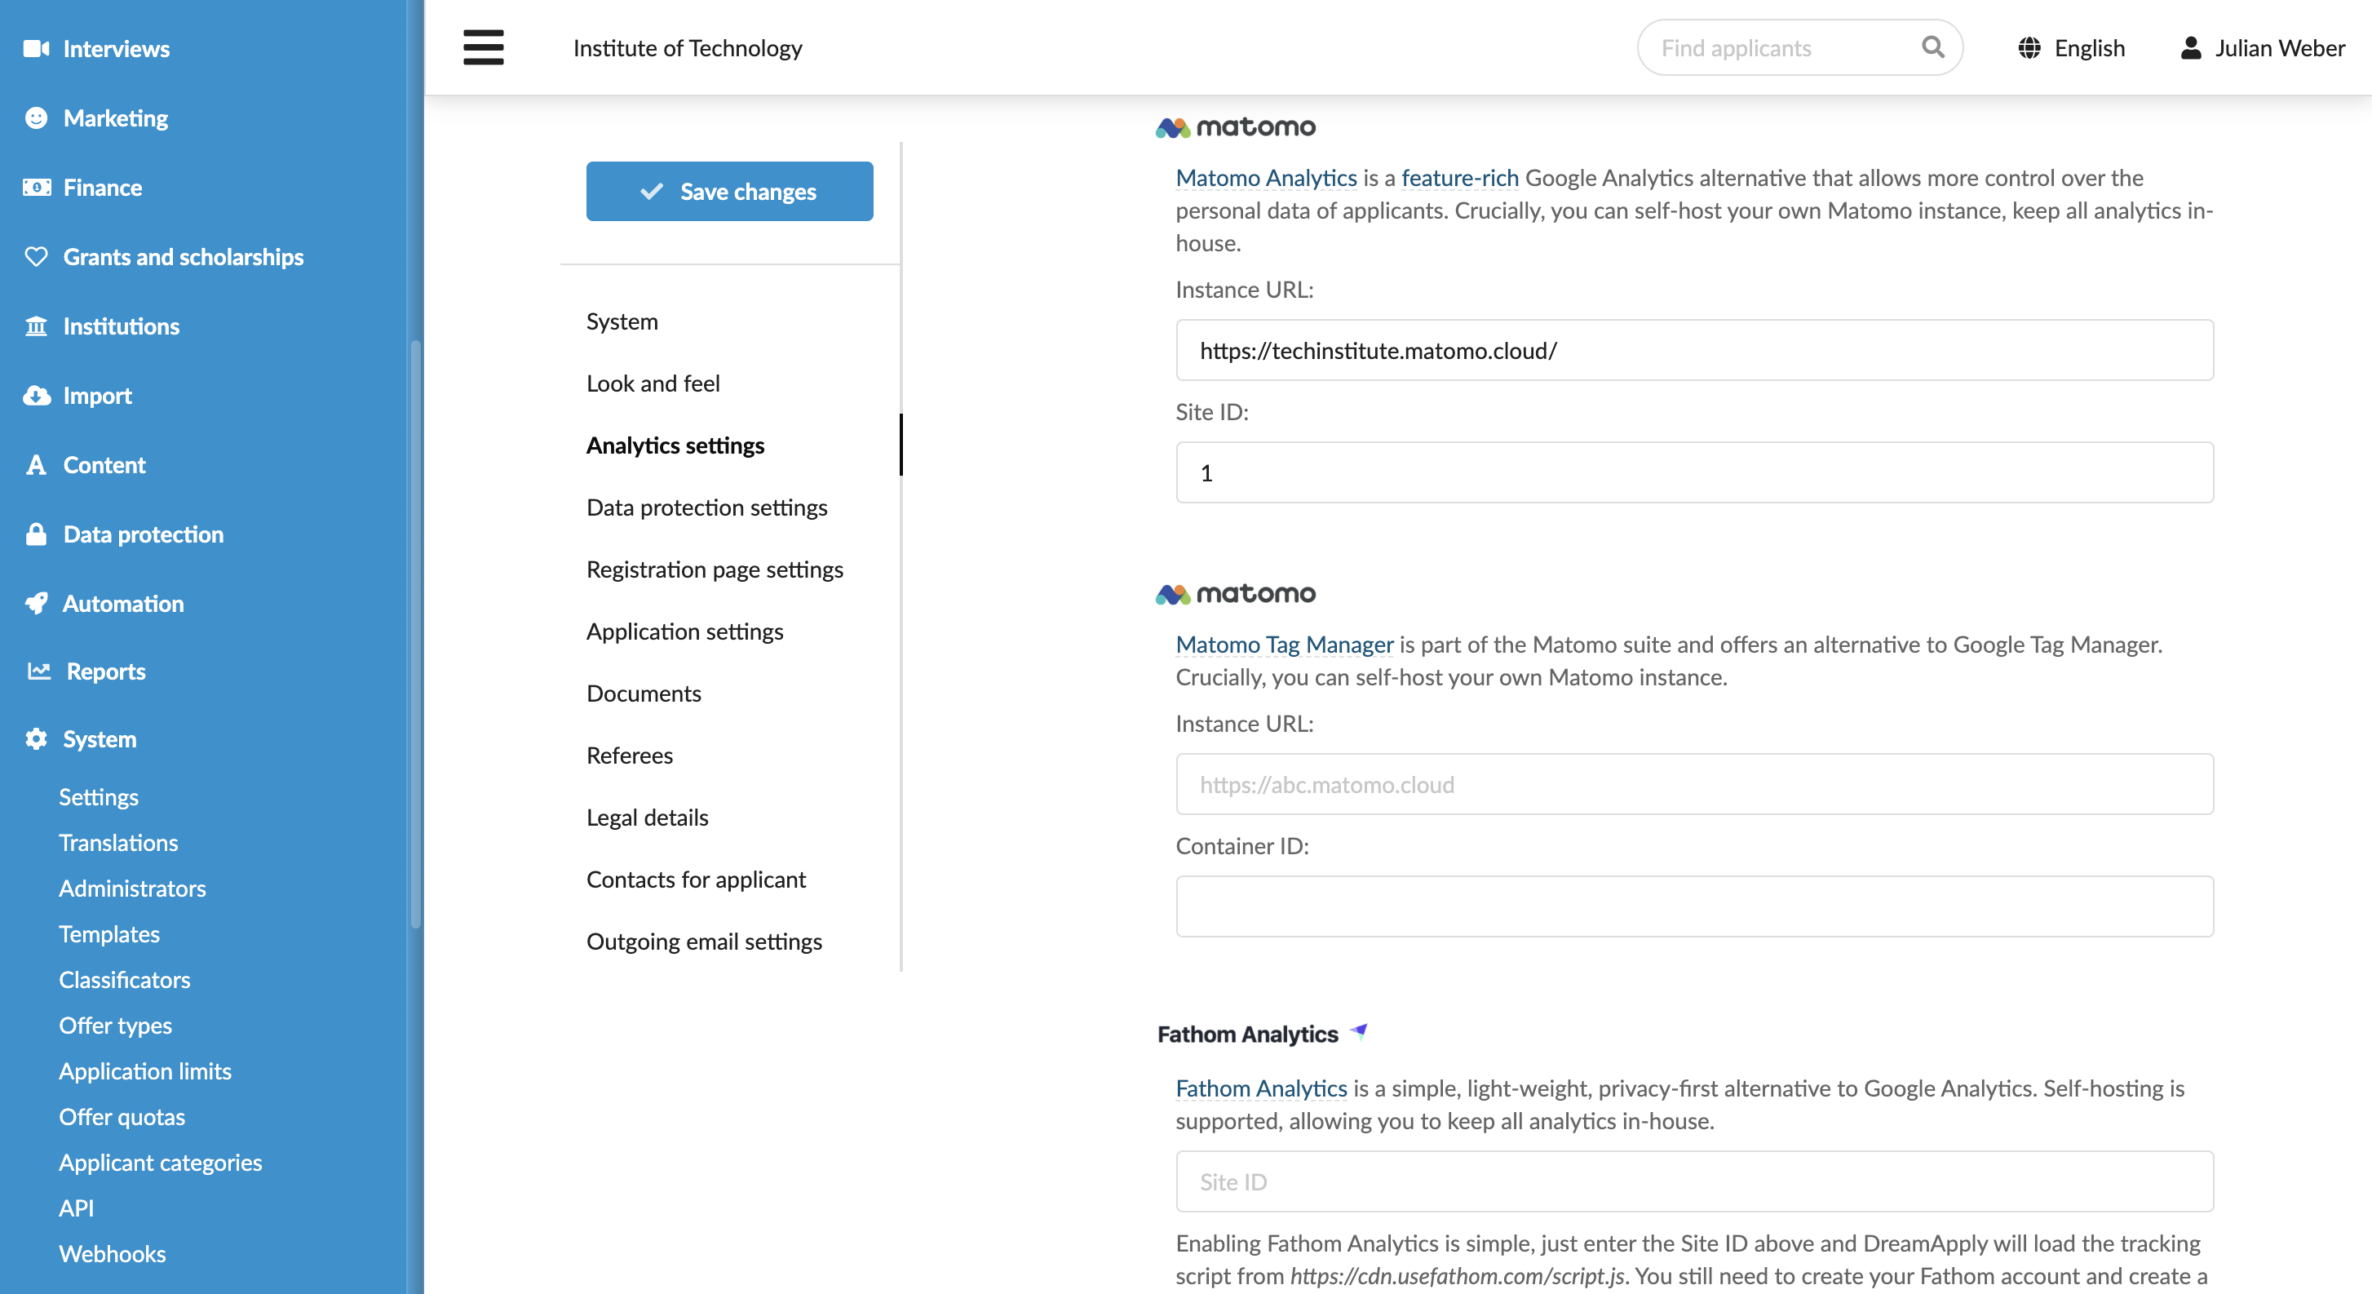The height and width of the screenshot is (1294, 2372).
Task: Click Tag Manager Instance URL field
Action: pos(1694,785)
